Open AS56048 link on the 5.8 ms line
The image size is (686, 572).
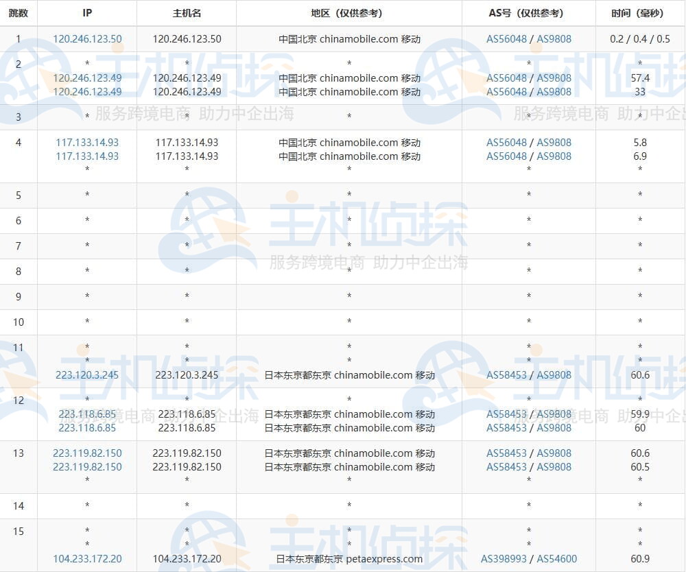(x=507, y=143)
